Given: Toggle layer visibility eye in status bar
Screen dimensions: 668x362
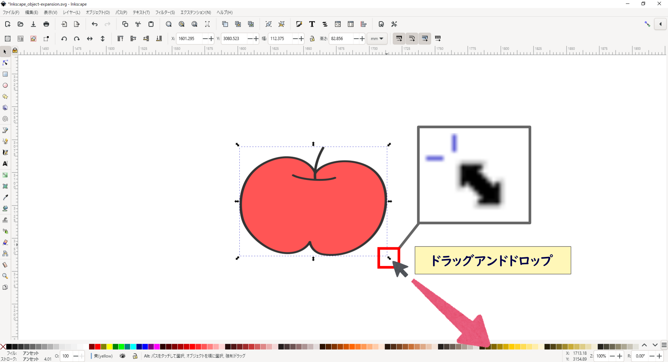Looking at the screenshot, I should pyautogui.click(x=122, y=356).
